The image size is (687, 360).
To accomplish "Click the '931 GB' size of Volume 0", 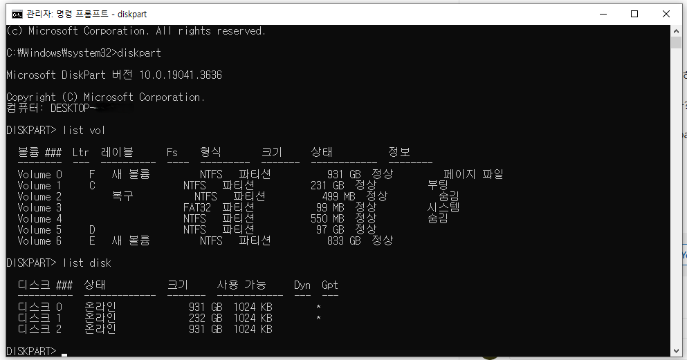I will tap(344, 175).
